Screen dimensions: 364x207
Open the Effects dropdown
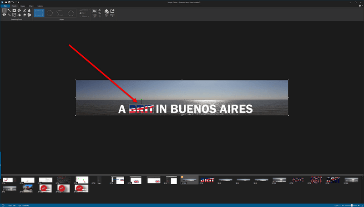pos(84,16)
